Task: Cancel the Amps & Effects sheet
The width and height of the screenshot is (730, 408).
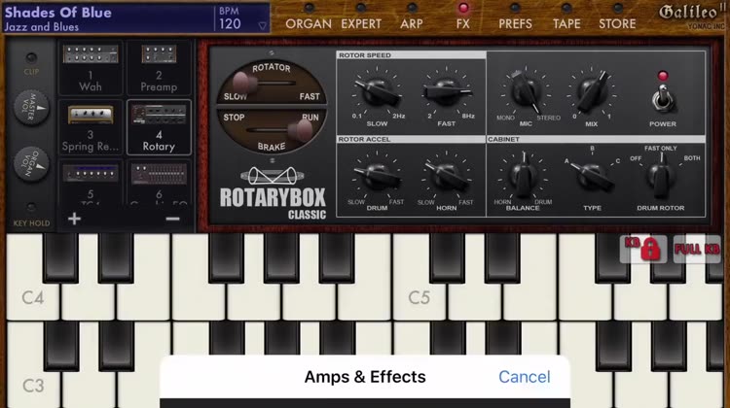Action: 525,377
